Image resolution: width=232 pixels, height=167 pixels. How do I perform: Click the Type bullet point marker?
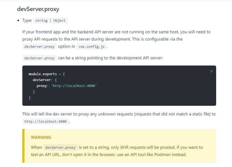[x=18, y=20]
